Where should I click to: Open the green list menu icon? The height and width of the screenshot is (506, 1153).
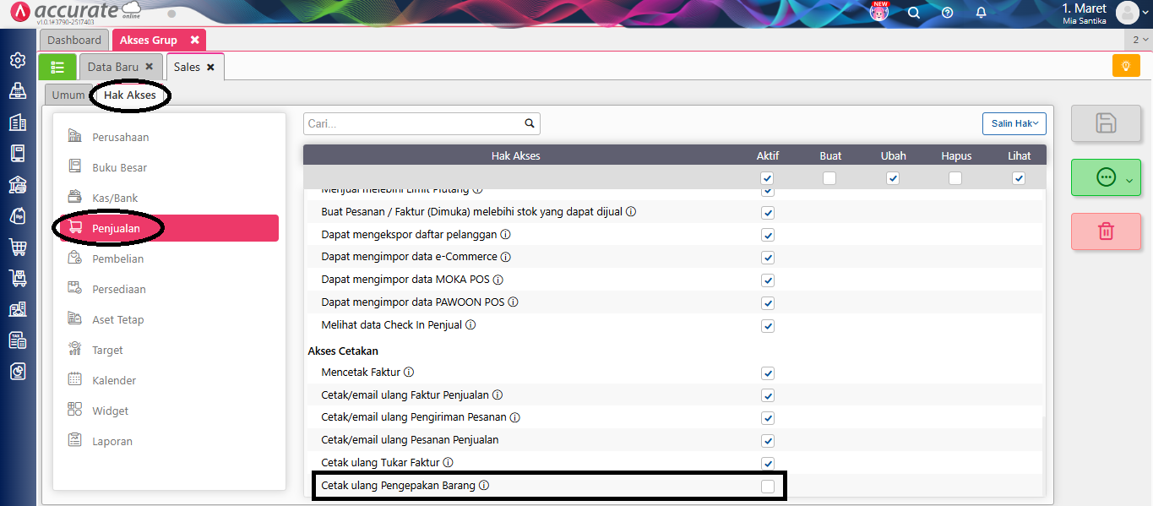[x=57, y=67]
